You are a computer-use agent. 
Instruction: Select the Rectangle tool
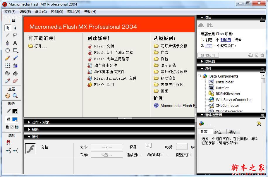15,50
